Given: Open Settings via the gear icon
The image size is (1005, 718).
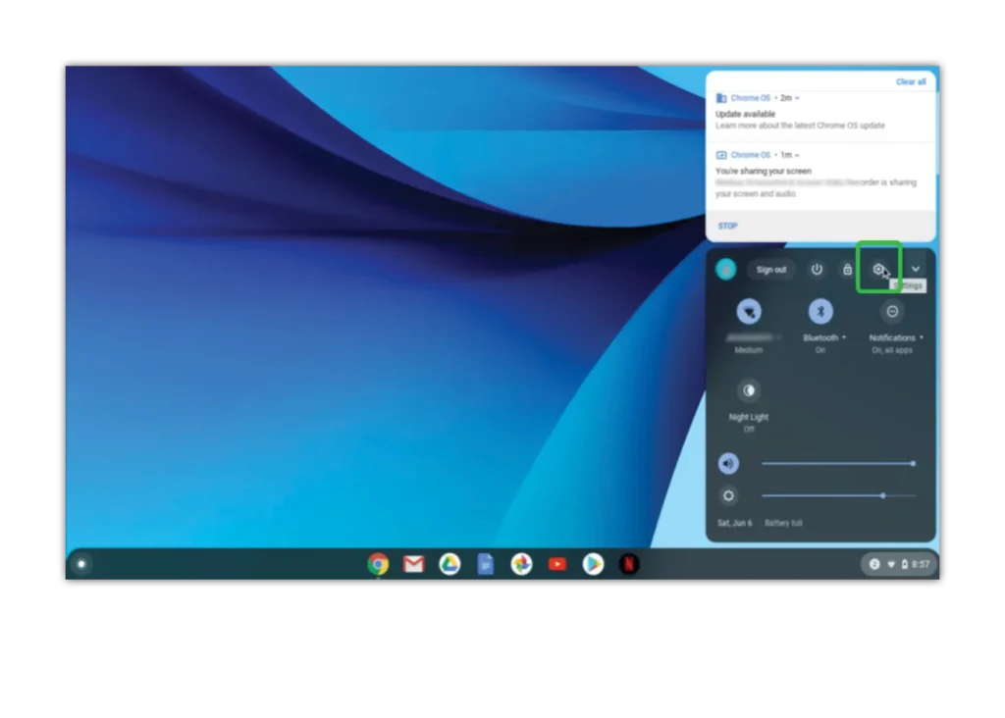Looking at the screenshot, I should pos(878,269).
